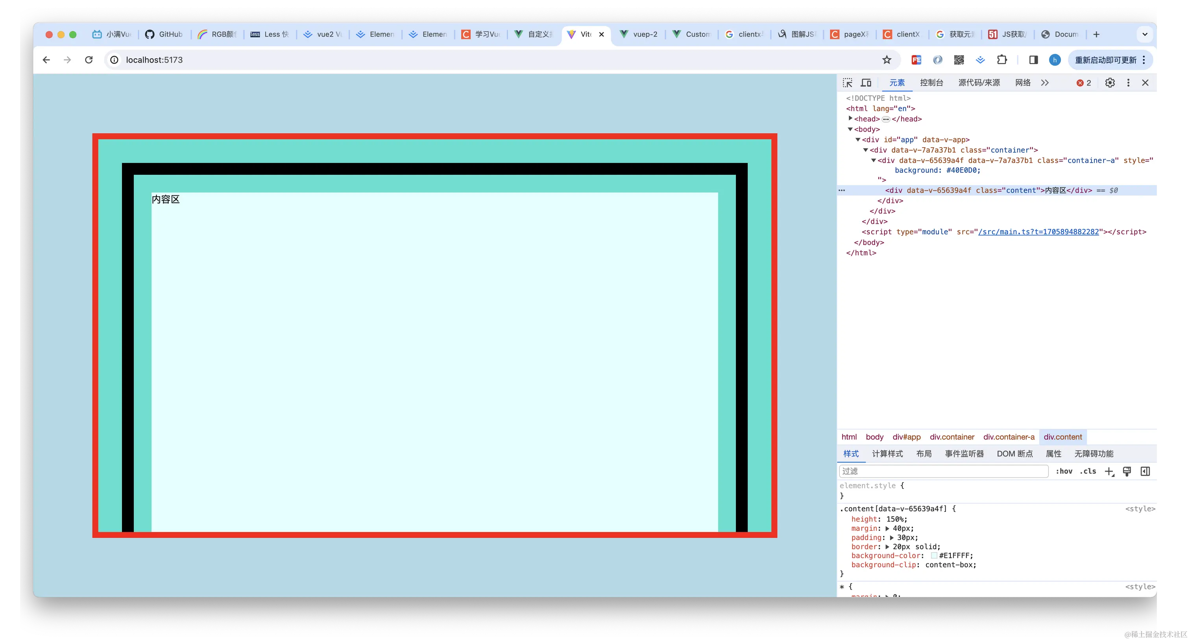Click the new style rule plus icon
Image resolution: width=1190 pixels, height=641 pixels.
coord(1109,471)
